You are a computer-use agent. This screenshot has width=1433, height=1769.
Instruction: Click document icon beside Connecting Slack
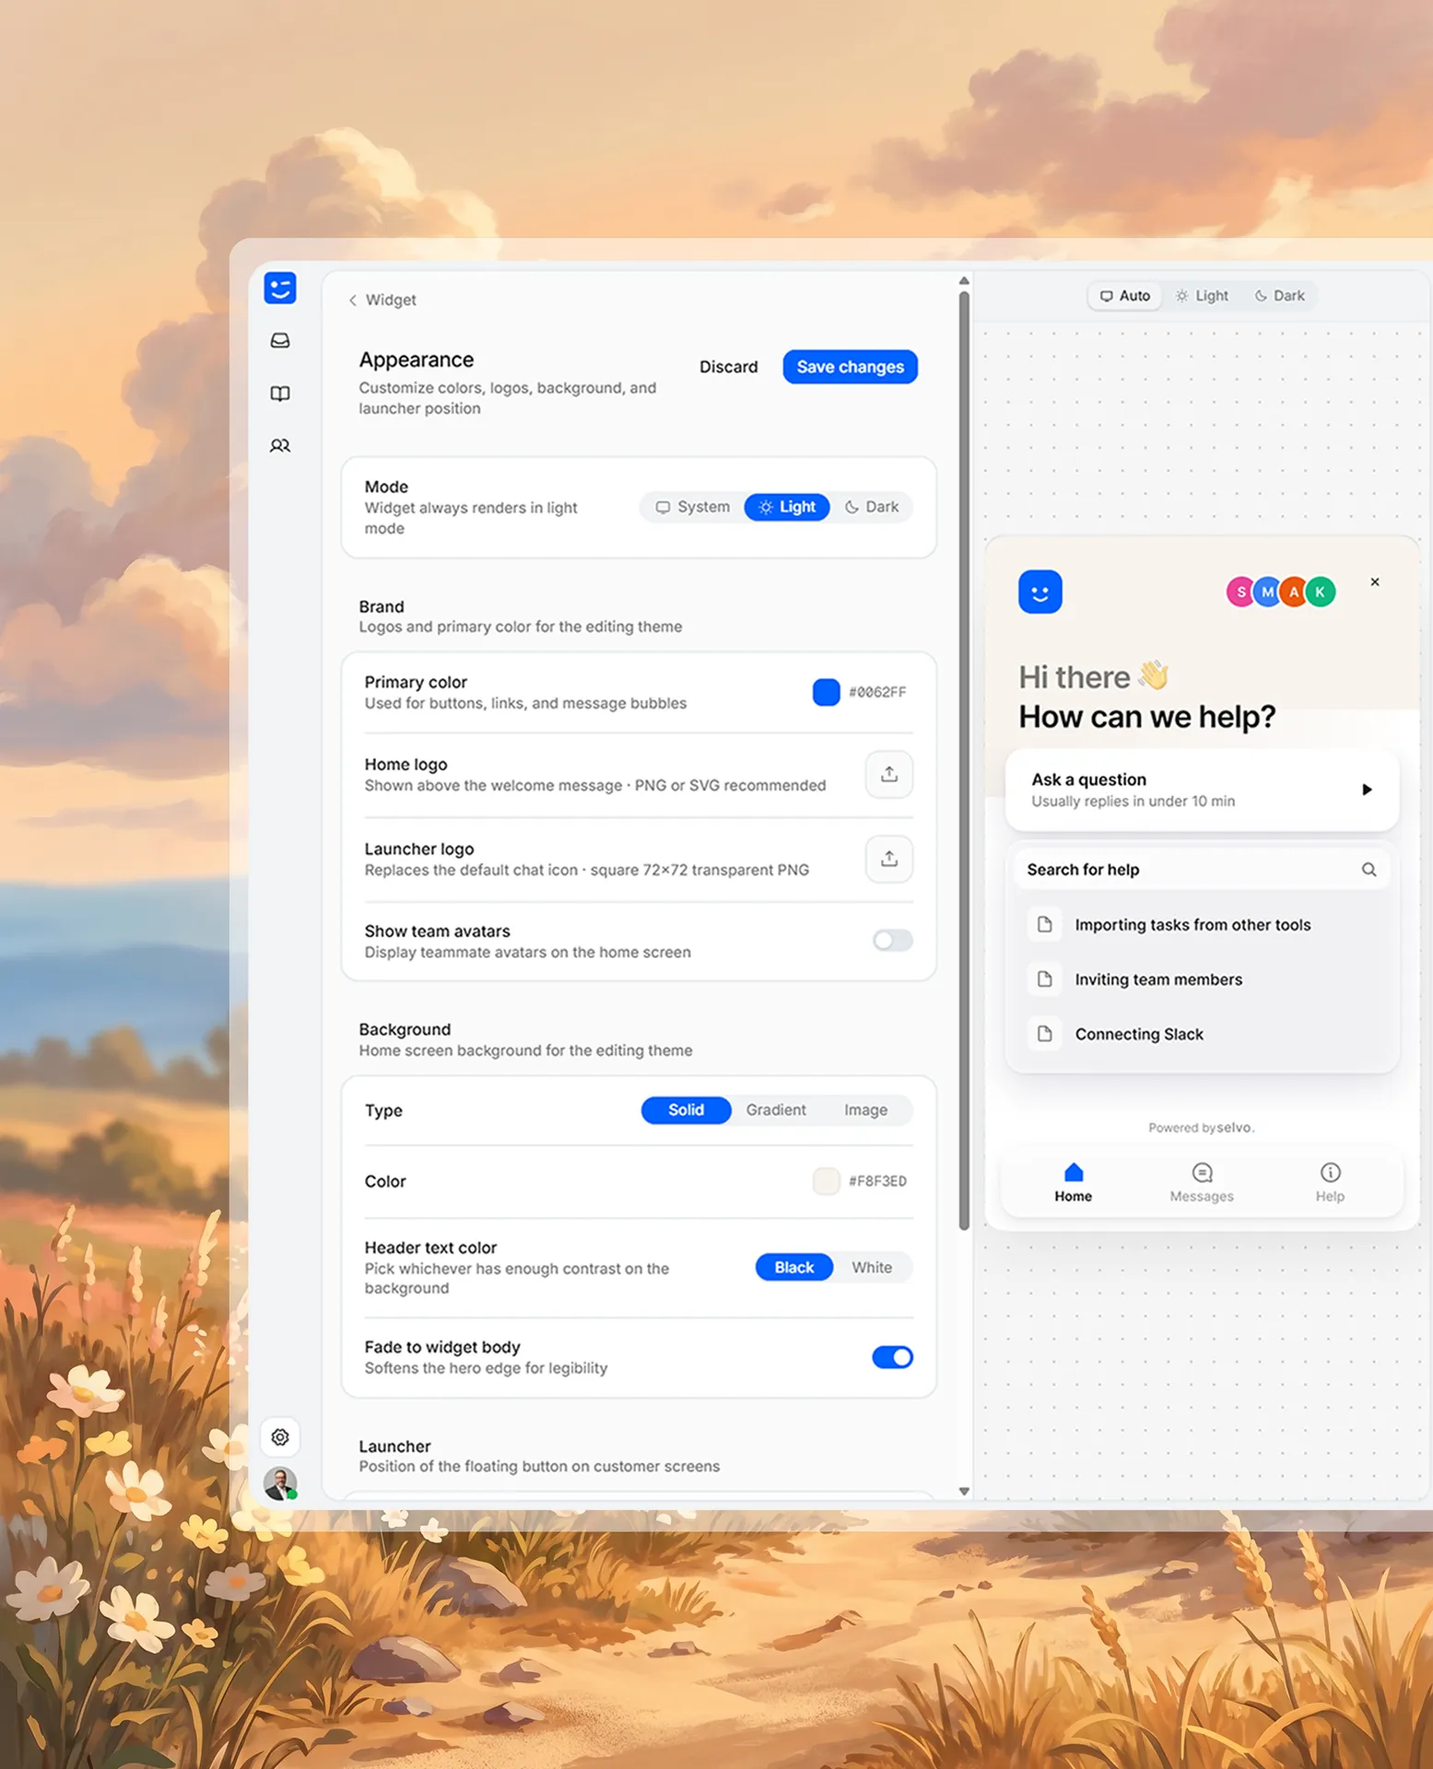[x=1044, y=1034]
